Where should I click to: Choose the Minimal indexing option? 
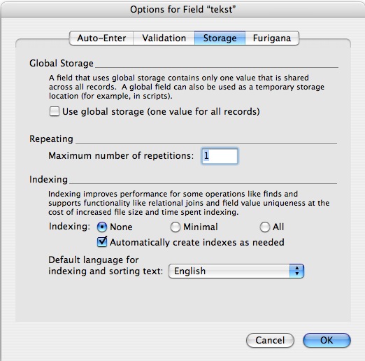coord(176,227)
